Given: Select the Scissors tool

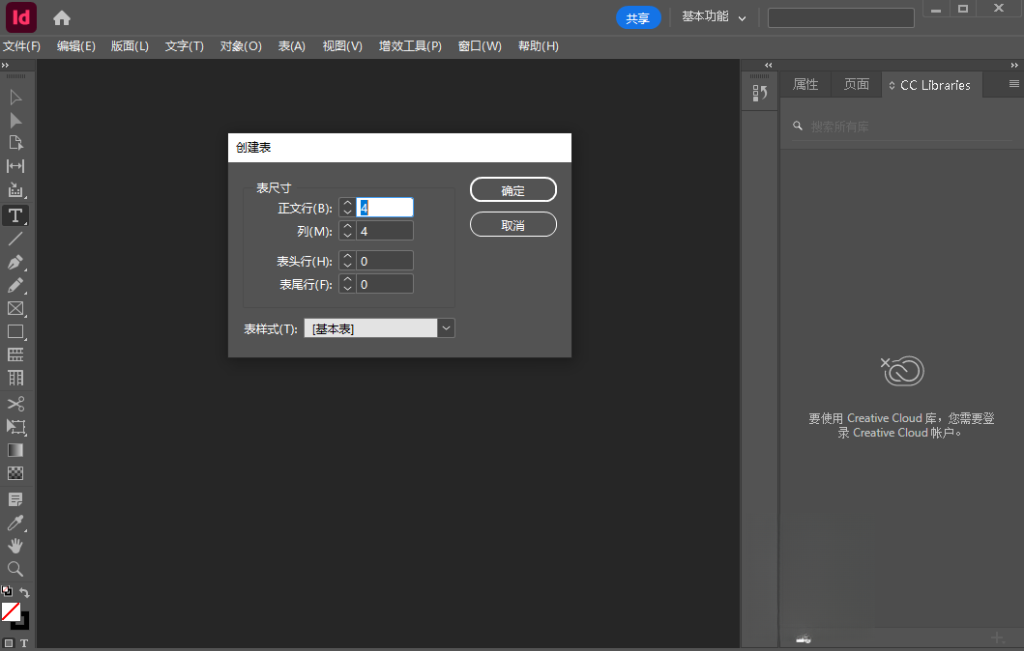Looking at the screenshot, I should [15, 404].
